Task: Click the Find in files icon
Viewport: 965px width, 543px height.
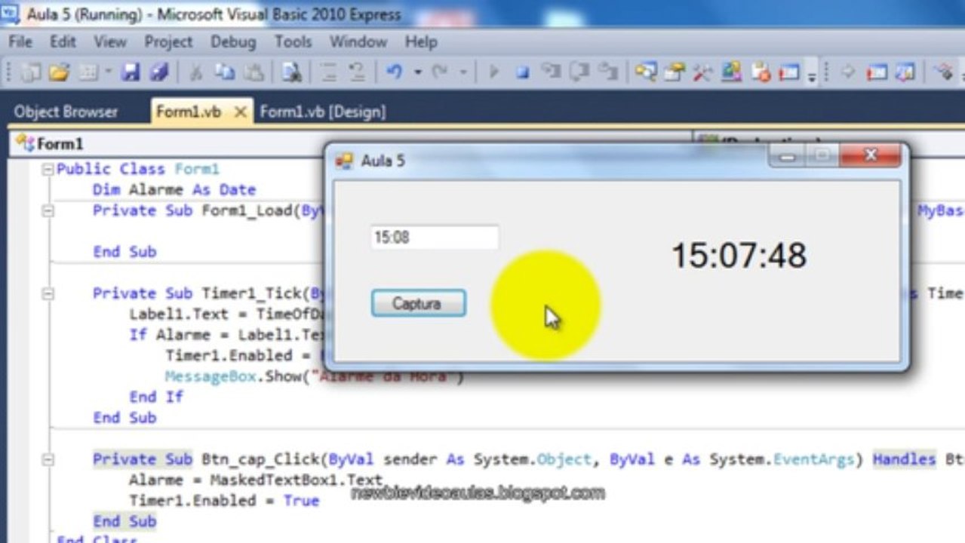Action: tap(291, 72)
